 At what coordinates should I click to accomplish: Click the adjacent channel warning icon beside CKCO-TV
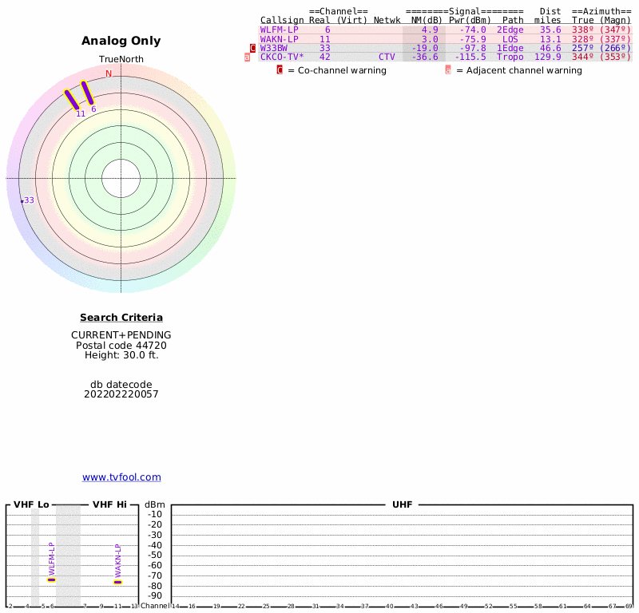(x=248, y=57)
